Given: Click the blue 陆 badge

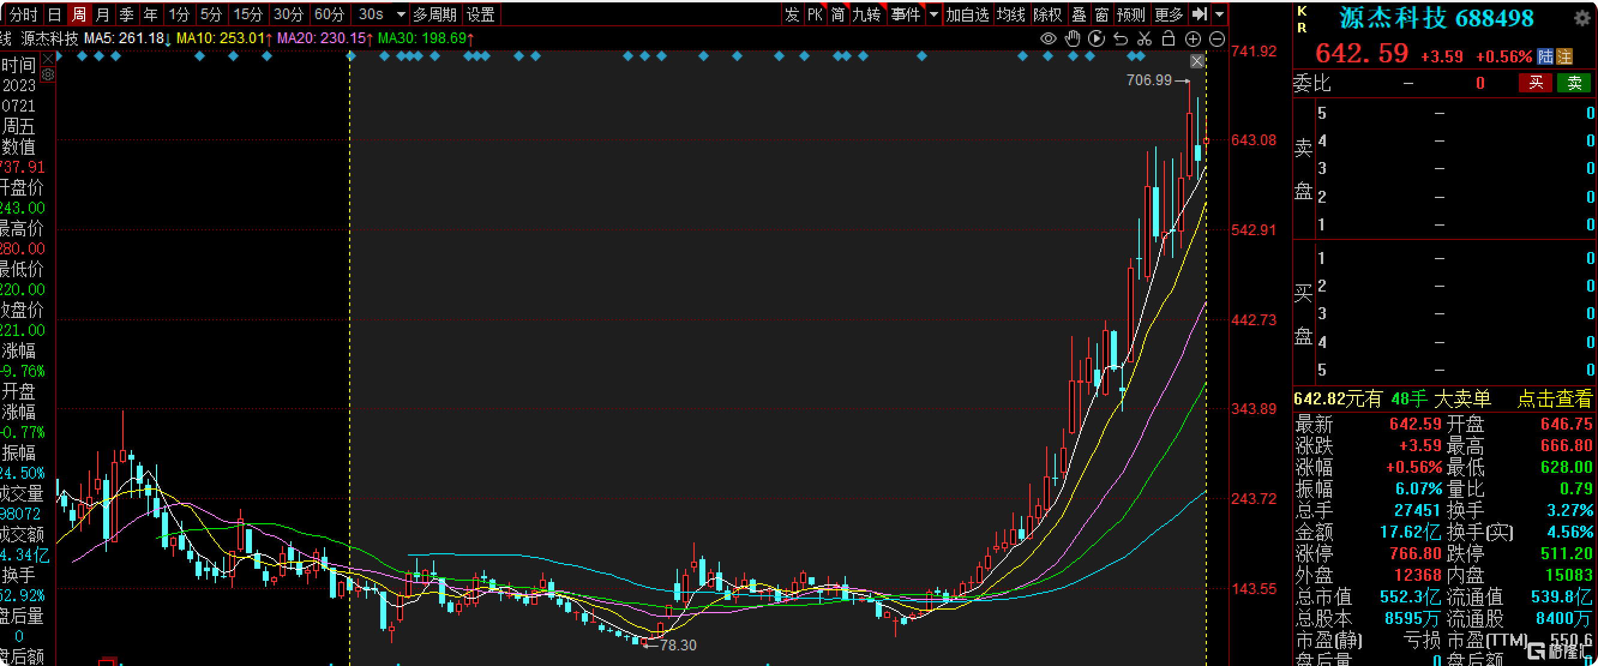Looking at the screenshot, I should click(x=1545, y=56).
